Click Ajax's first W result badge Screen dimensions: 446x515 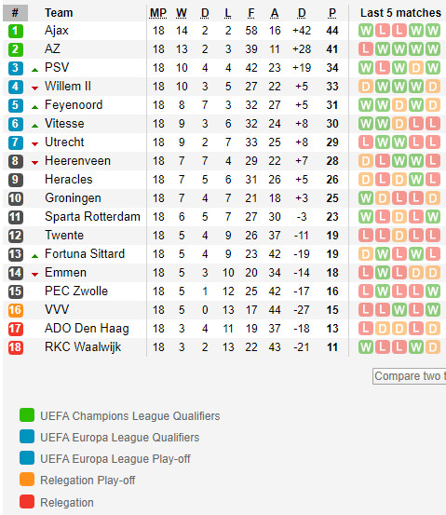(x=366, y=31)
